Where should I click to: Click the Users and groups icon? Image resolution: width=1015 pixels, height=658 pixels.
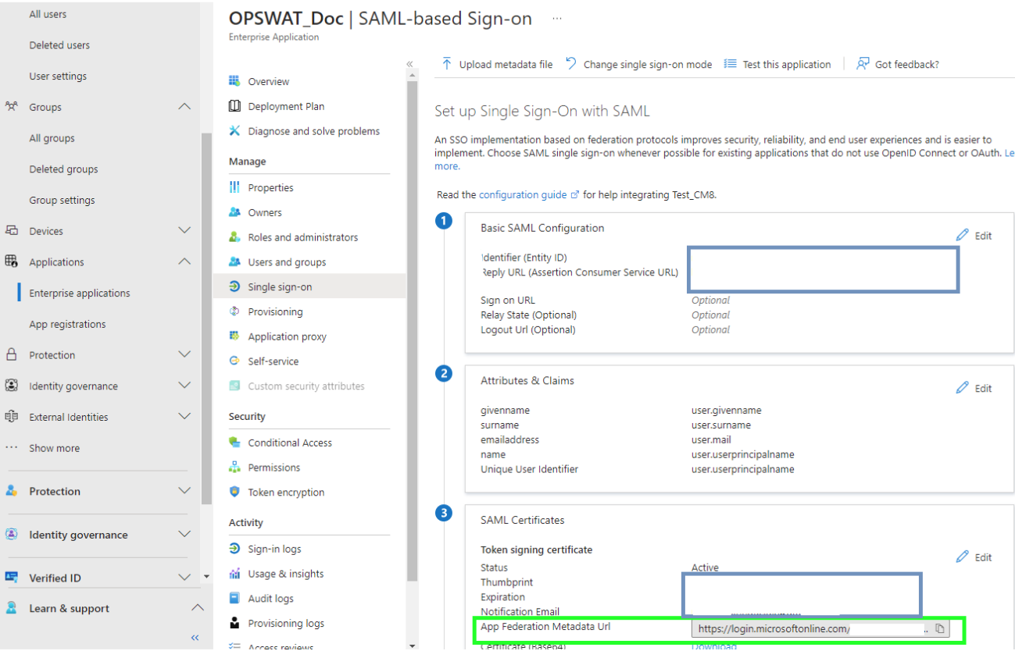point(234,262)
